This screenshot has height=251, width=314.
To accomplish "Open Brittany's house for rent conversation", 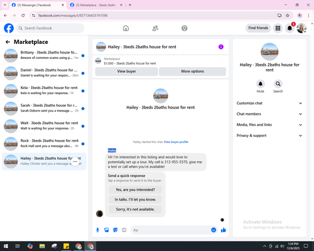I will [44, 56].
